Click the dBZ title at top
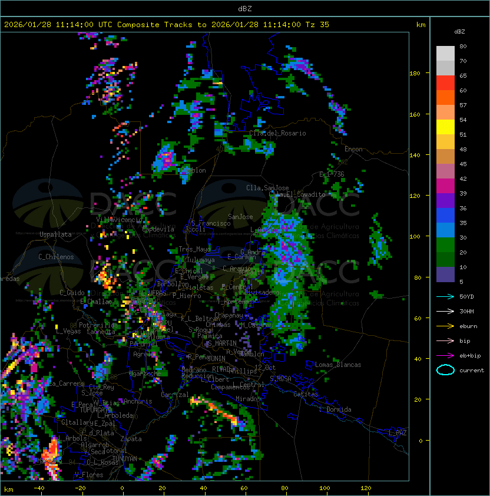Viewport: 490px width, 496px height. click(245, 8)
